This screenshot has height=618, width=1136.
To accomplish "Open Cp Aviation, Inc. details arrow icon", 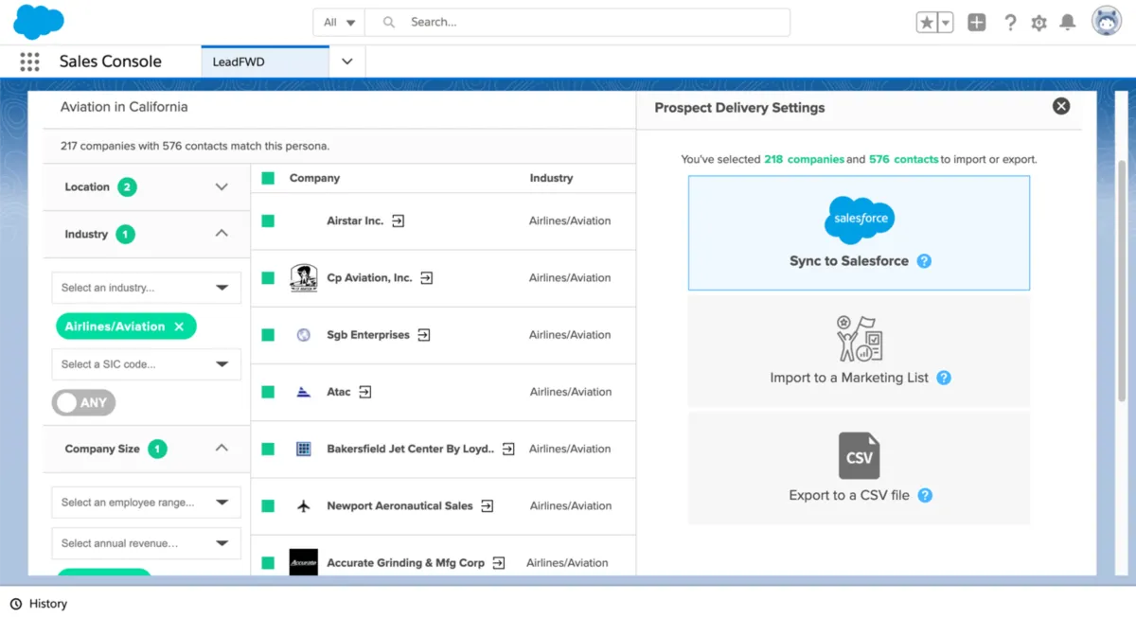I will 427,278.
